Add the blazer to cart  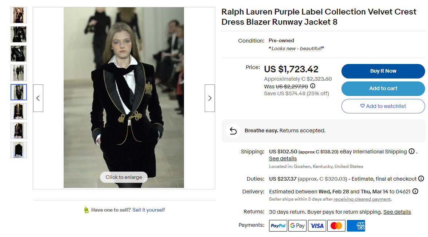click(x=383, y=89)
